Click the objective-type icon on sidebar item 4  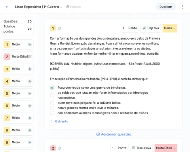click(30, 81)
